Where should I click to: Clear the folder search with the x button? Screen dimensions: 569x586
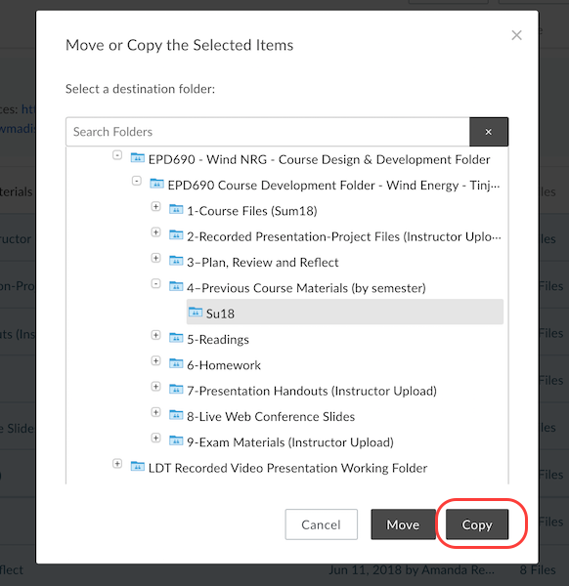(489, 132)
